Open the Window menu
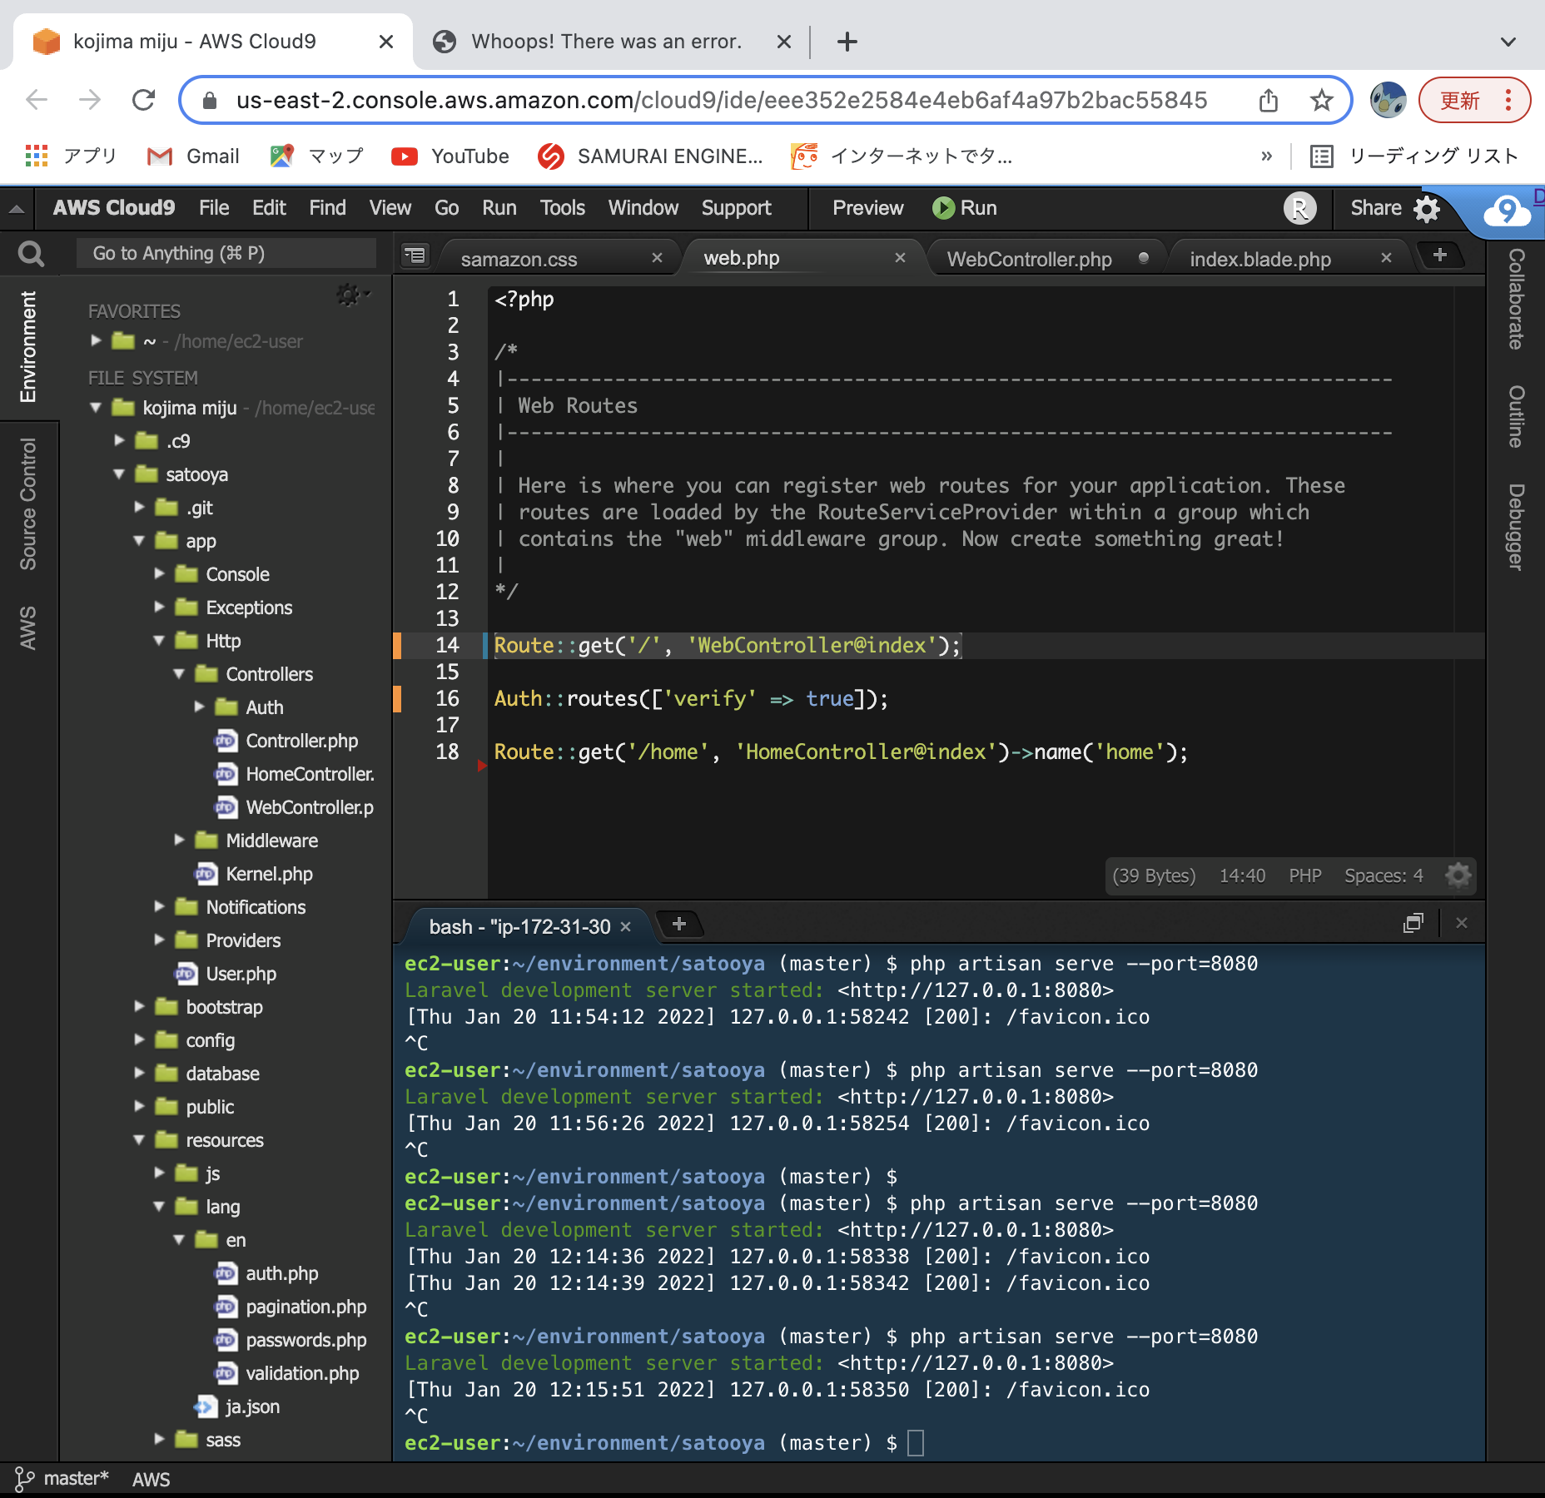Screen dimensions: 1545x1498 642,208
